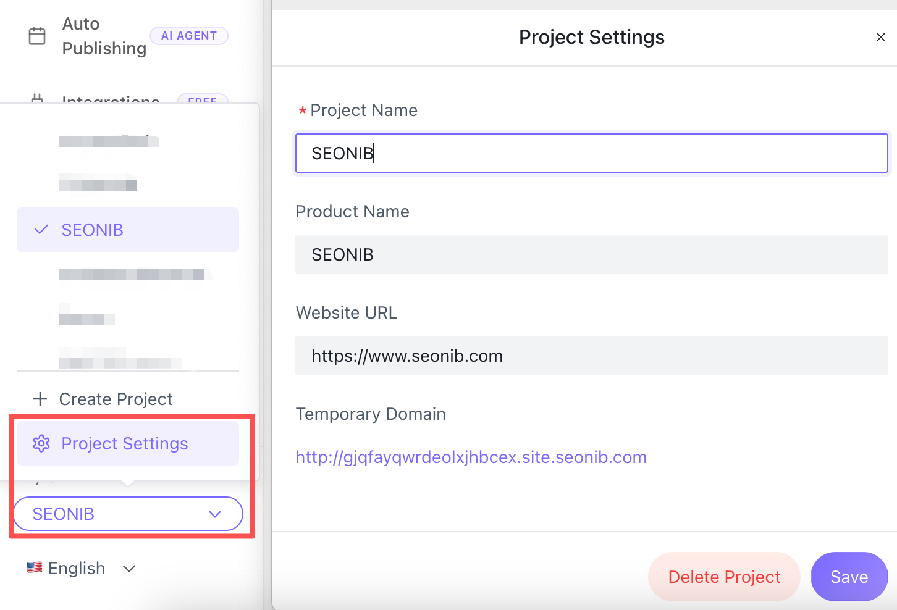This screenshot has height=610, width=897.
Task: Click the plus icon for Create Project
Action: pos(40,399)
